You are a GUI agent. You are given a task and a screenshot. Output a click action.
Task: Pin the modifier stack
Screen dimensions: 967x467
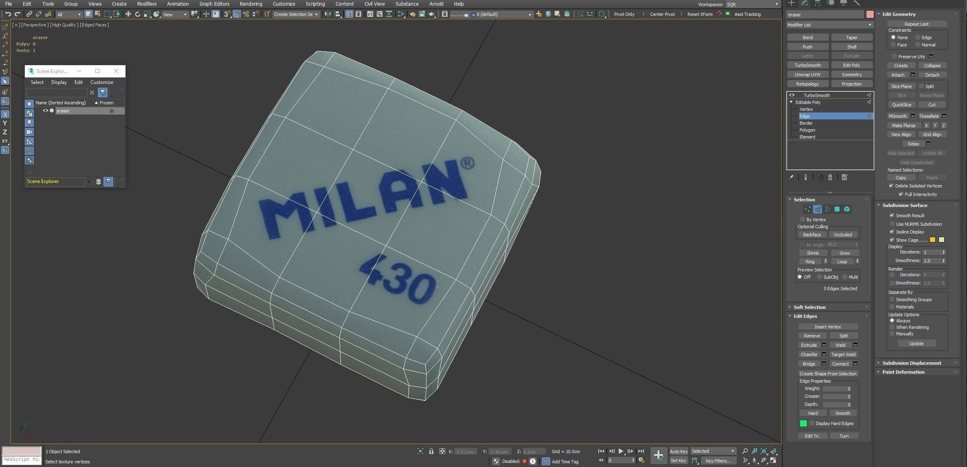(791, 177)
